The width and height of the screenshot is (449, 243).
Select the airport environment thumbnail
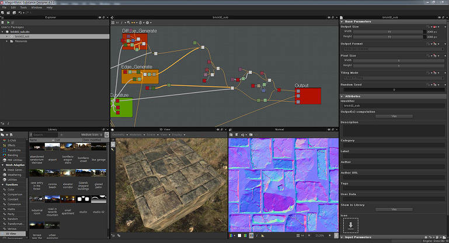(53, 147)
